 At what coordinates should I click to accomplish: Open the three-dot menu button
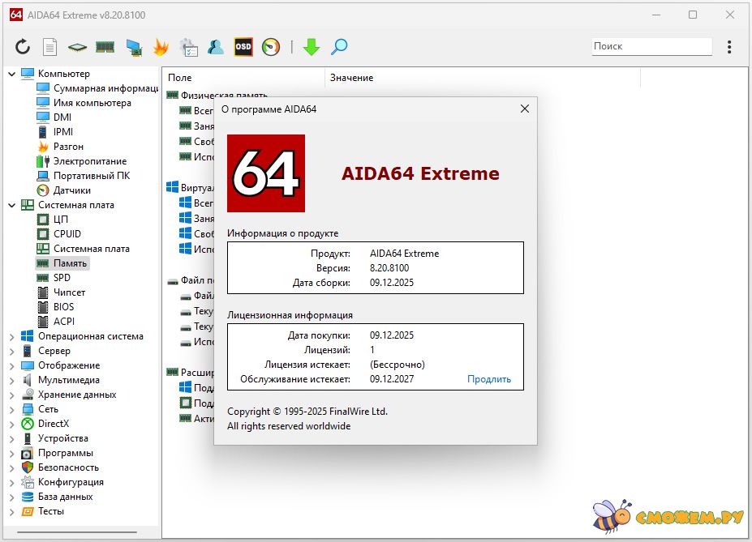(729, 47)
